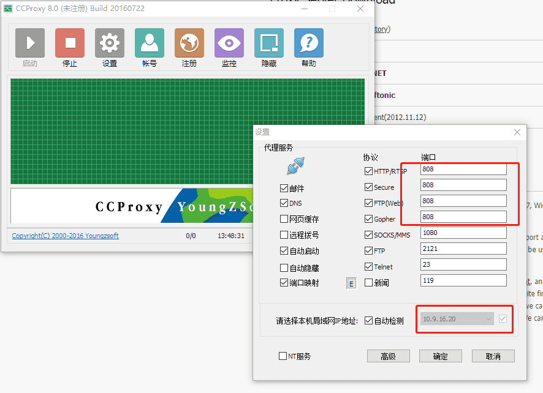Click the 确定 button

pyautogui.click(x=441, y=356)
